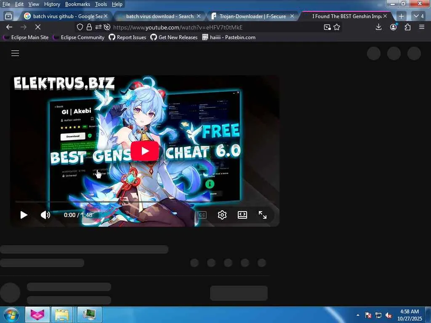Play the video from player controls
The width and height of the screenshot is (431, 323).
click(x=24, y=215)
